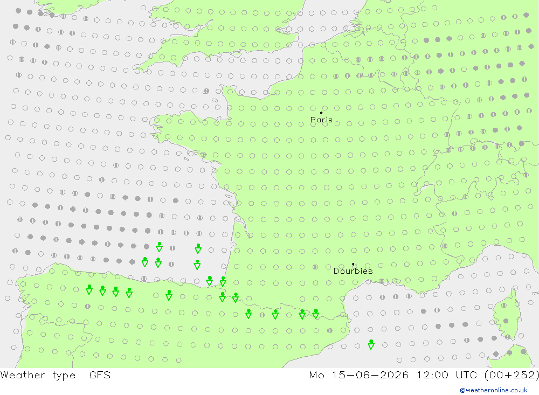Click the green shower symbol in the Mediterranean

(371, 344)
